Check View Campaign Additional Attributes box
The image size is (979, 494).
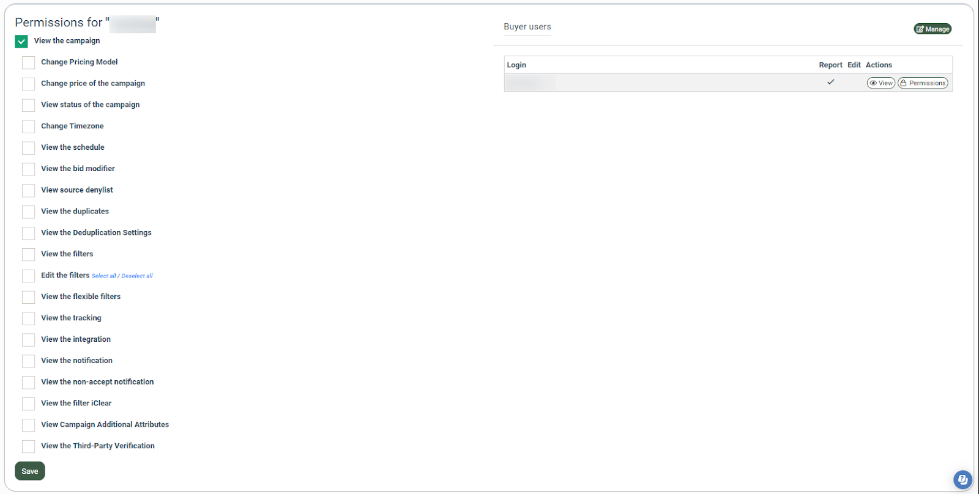coord(29,425)
